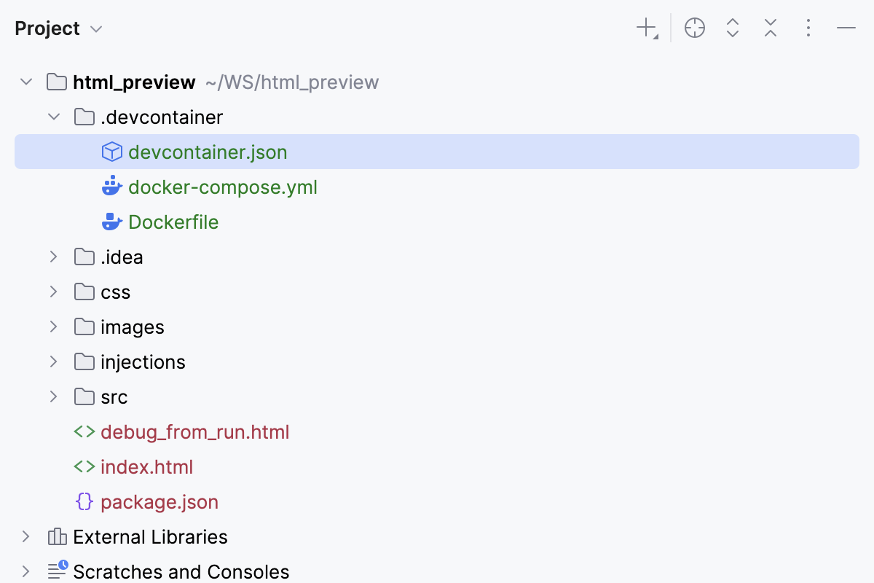Expand the images folder
874x583 pixels.
click(x=53, y=326)
